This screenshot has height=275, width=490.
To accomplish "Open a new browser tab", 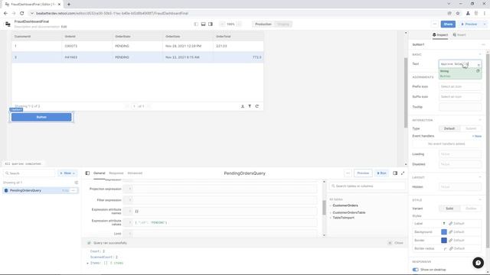I will (x=69, y=5).
